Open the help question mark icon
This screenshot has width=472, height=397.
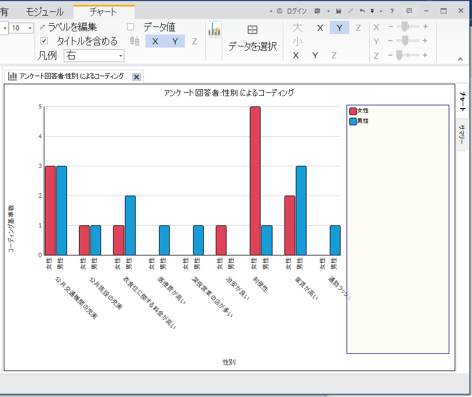click(x=391, y=11)
